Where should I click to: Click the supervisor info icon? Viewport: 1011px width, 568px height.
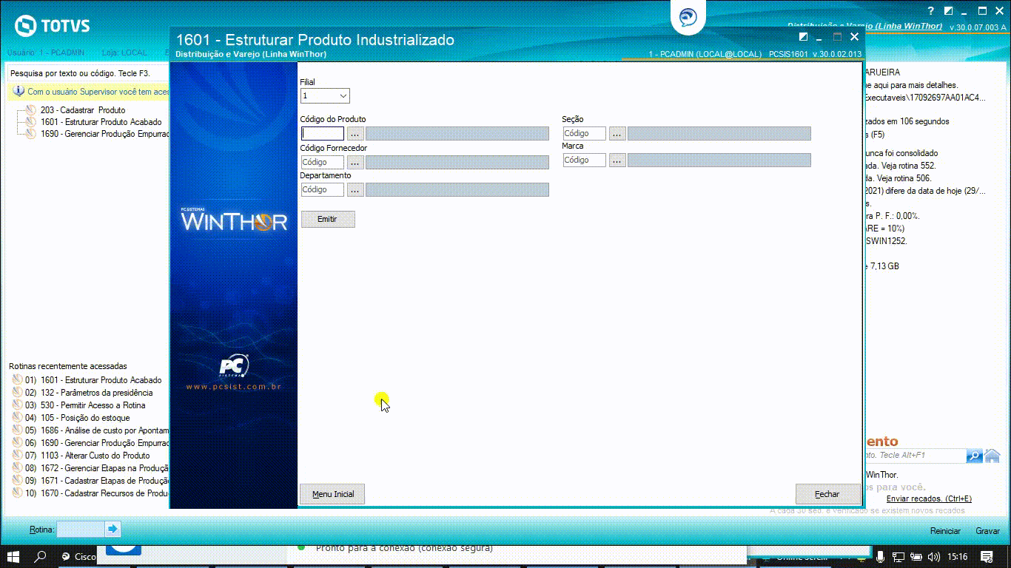coord(19,92)
